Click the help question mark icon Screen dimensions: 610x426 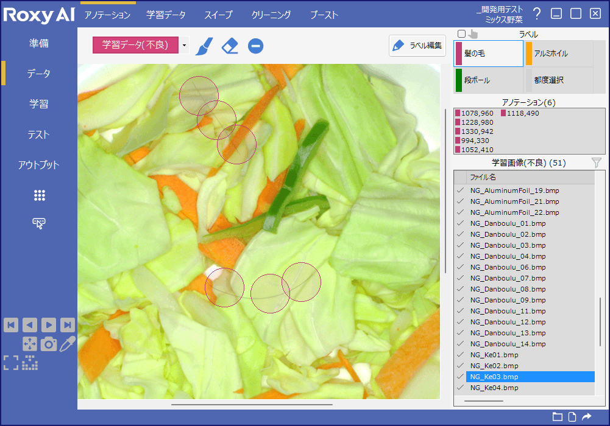537,14
